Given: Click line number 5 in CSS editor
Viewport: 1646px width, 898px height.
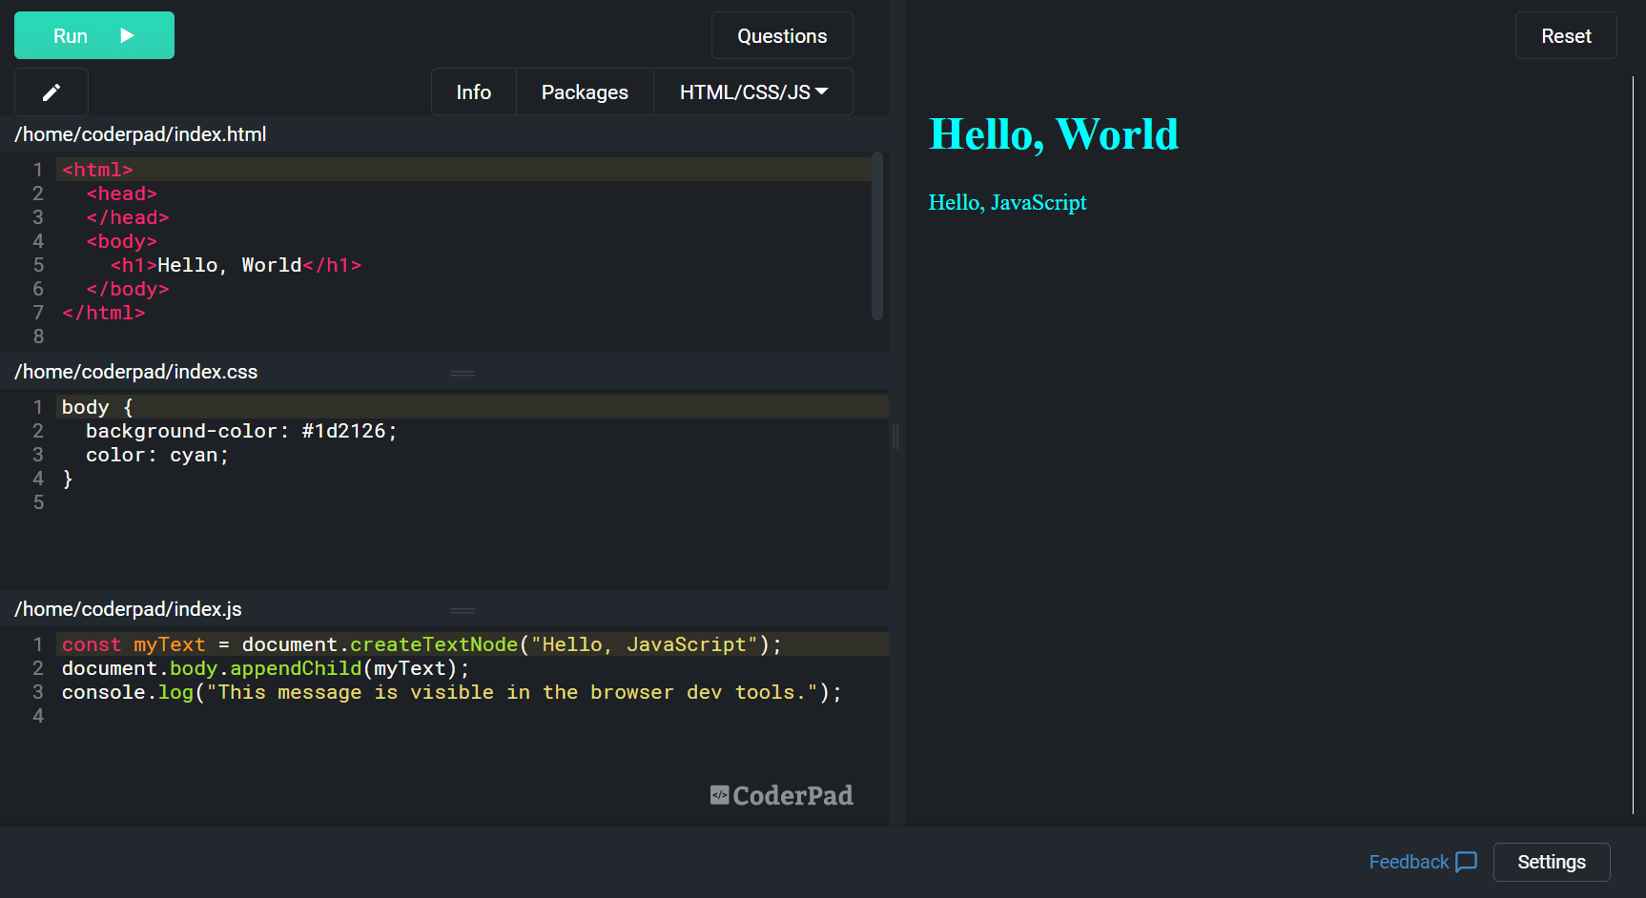Looking at the screenshot, I should (38, 502).
